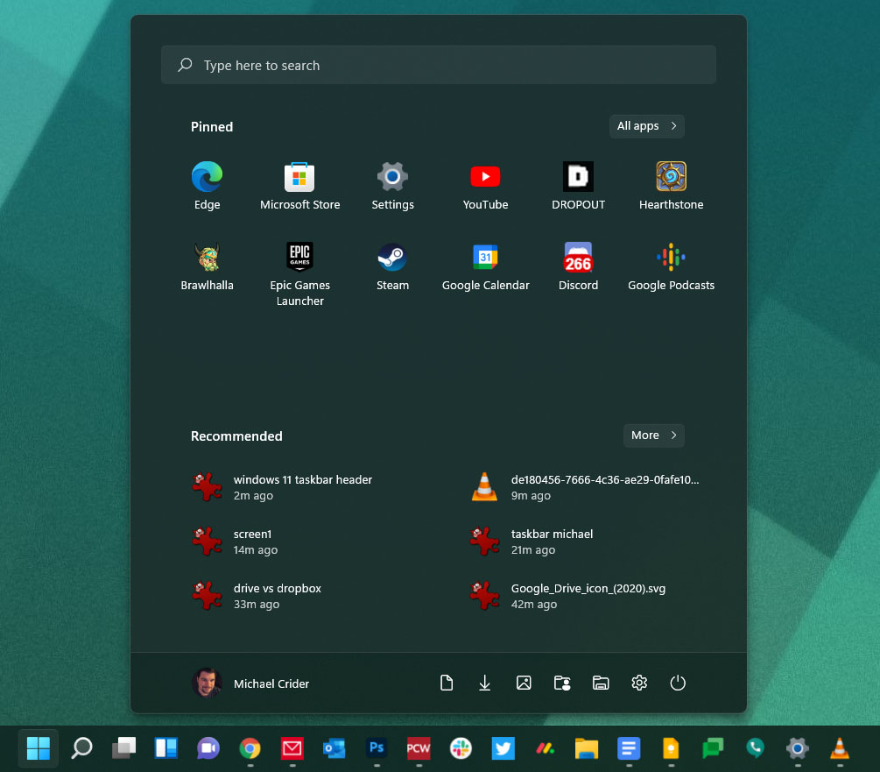Open the recommended 'de180456-7666-4c36...' media file
The image size is (880, 772).
(x=585, y=487)
